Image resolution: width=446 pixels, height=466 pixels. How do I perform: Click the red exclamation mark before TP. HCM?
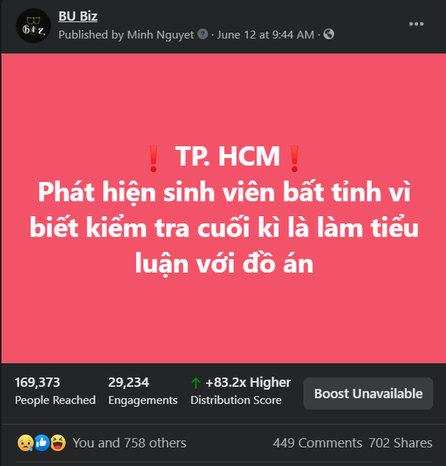pyautogui.click(x=153, y=158)
